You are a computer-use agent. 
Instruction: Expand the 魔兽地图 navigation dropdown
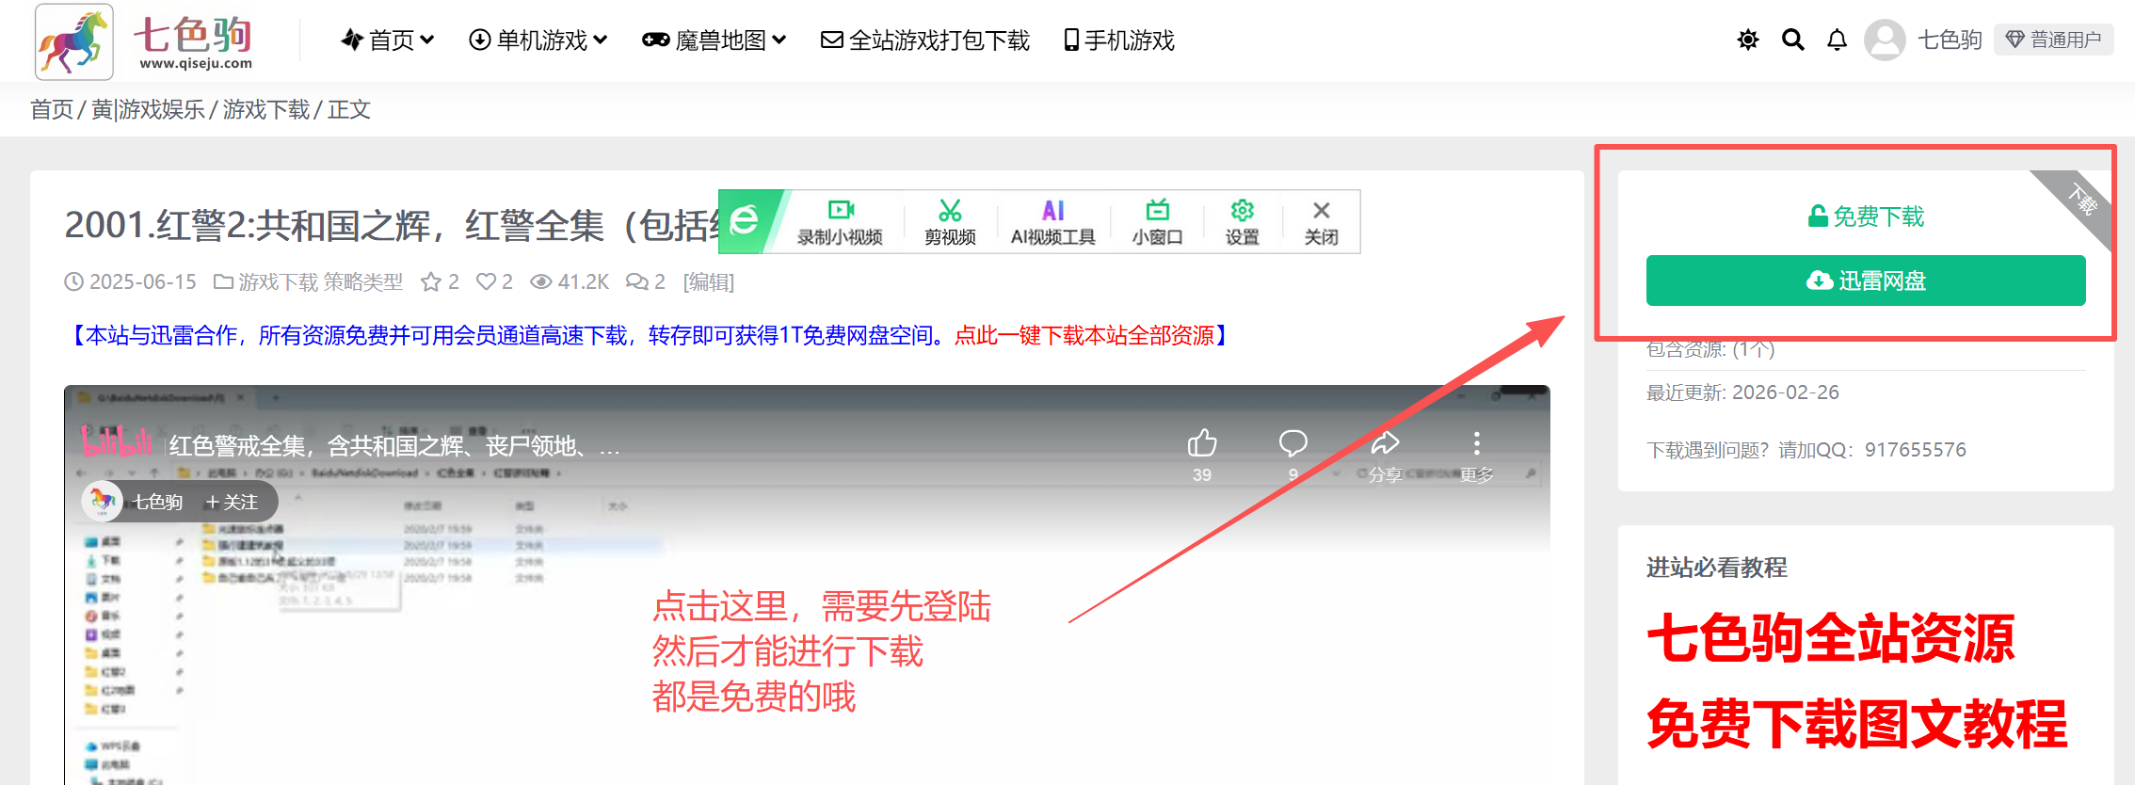click(x=714, y=40)
